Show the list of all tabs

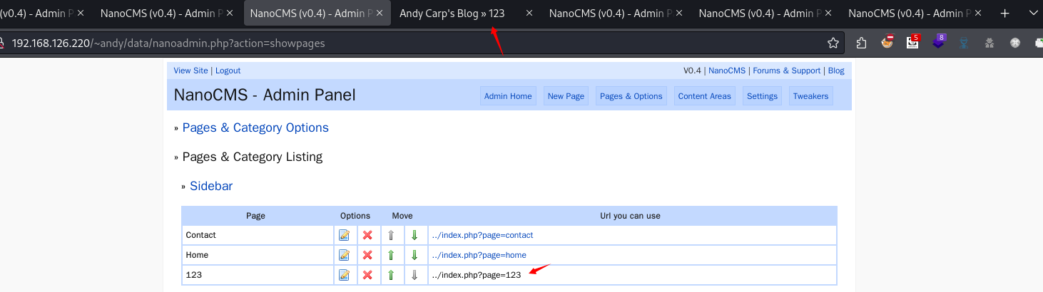click(1033, 13)
